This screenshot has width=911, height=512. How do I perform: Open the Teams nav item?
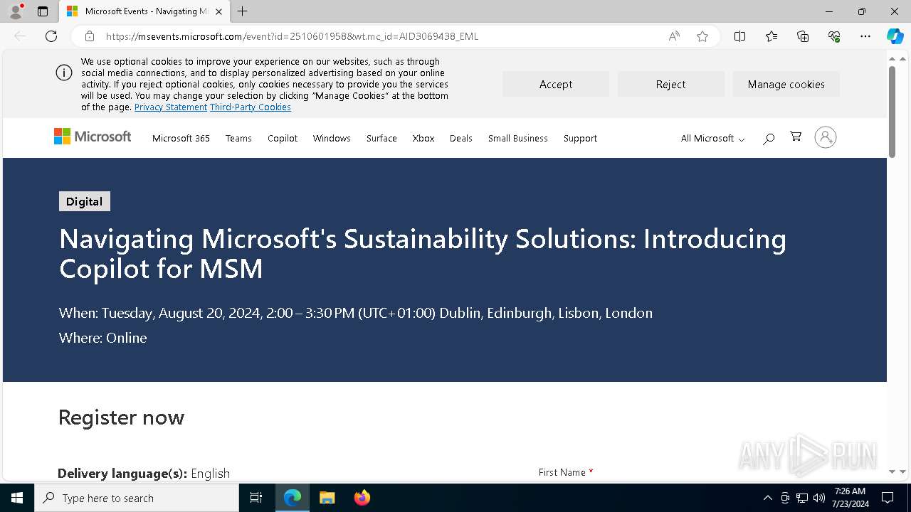pos(238,138)
